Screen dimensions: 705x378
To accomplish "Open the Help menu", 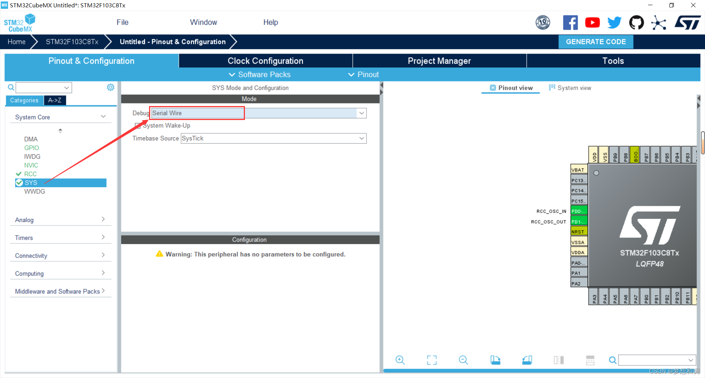I will (271, 22).
